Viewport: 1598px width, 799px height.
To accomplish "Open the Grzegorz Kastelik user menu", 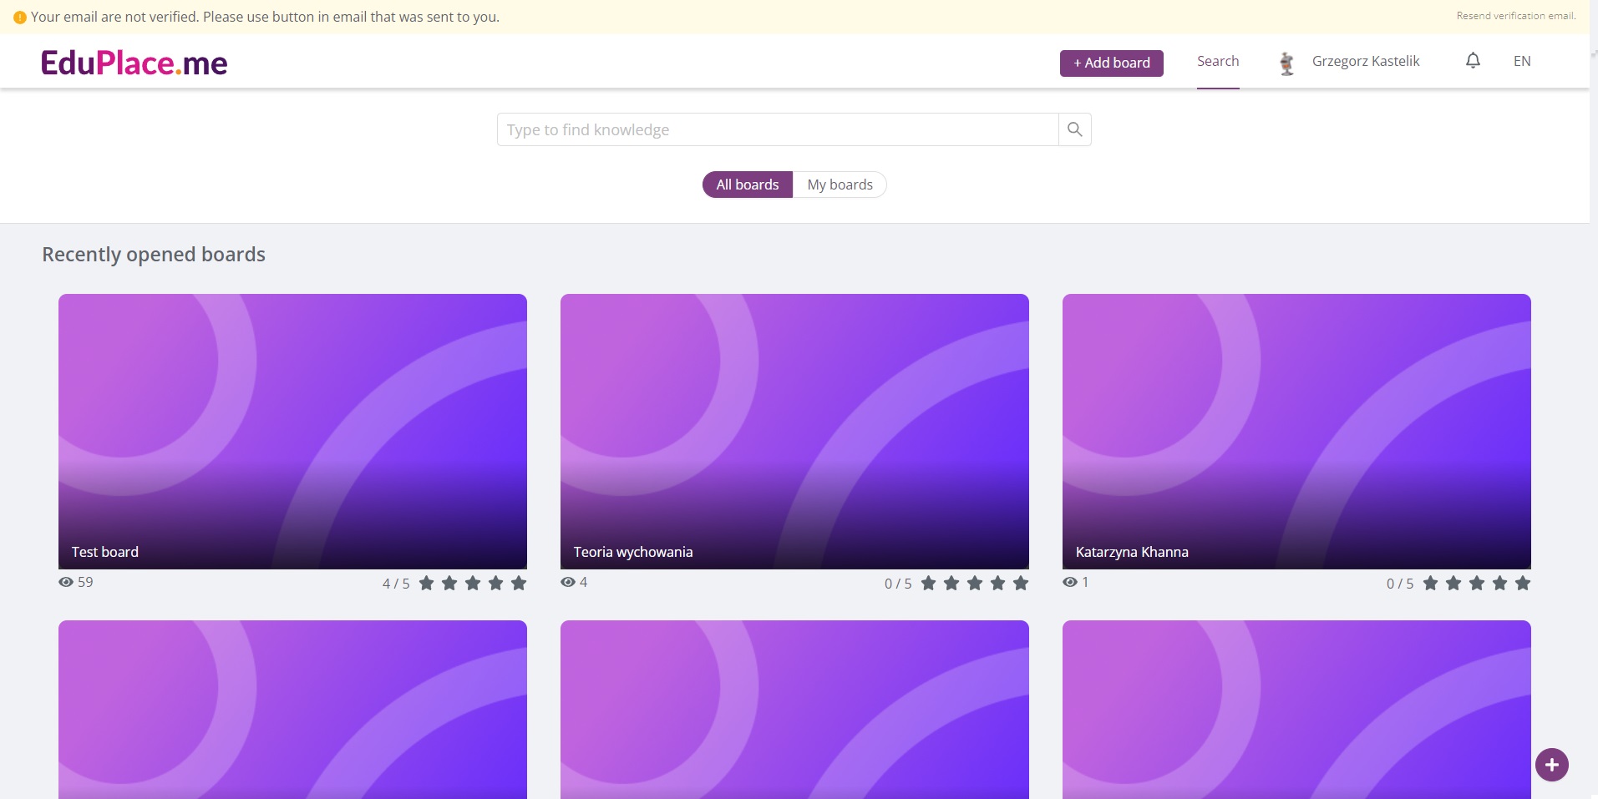I will [x=1365, y=61].
